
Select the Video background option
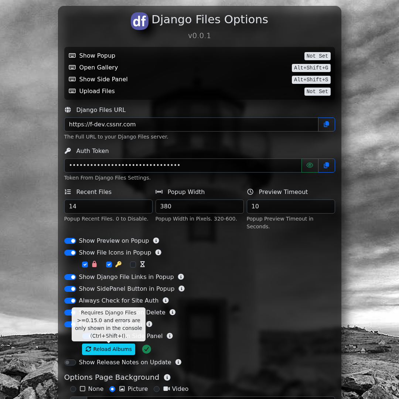point(157,389)
